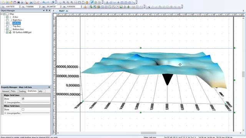The image size is (246, 138).
Task: Click the New 3D Wireframe map icon
Action: [x=125, y=7]
